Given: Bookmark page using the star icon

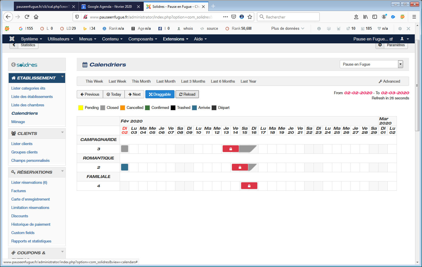Looking at the screenshot, I should [x=250, y=17].
